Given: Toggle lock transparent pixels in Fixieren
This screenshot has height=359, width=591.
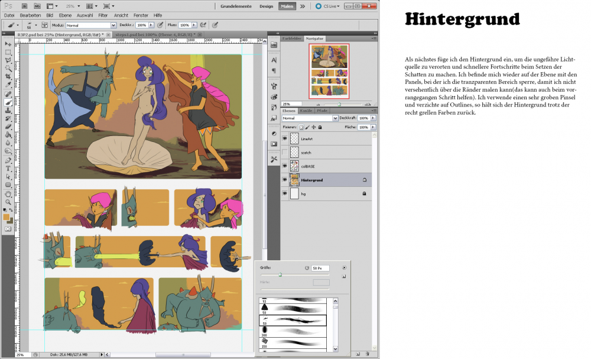Looking at the screenshot, I should pos(301,127).
